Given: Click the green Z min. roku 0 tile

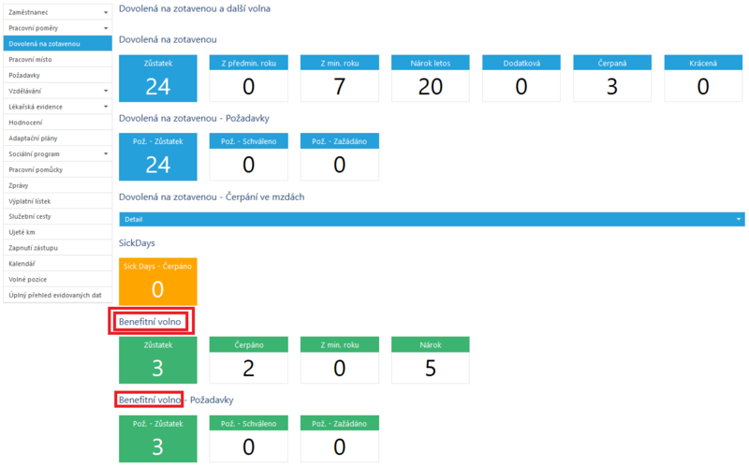Looking at the screenshot, I should coord(340,360).
